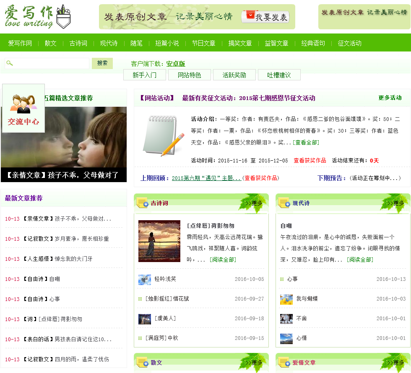This screenshot has width=411, height=373.
Task: Open the 散文 nav item
Action: (51, 43)
